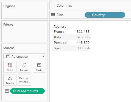131x102 pixels.
Task: Open the Texto text card
Action: [39, 67]
